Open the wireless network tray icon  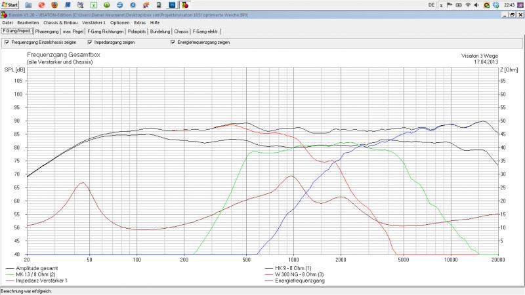(x=468, y=5)
